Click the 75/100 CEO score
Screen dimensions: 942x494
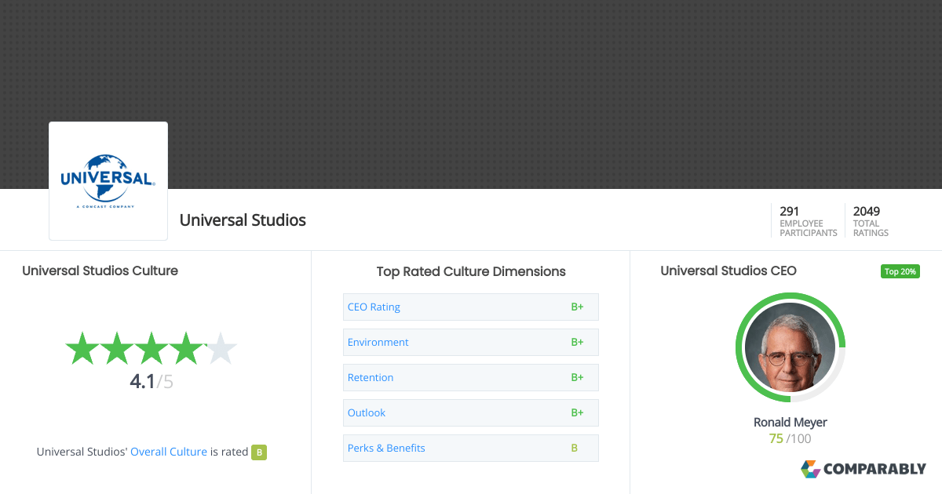[790, 438]
